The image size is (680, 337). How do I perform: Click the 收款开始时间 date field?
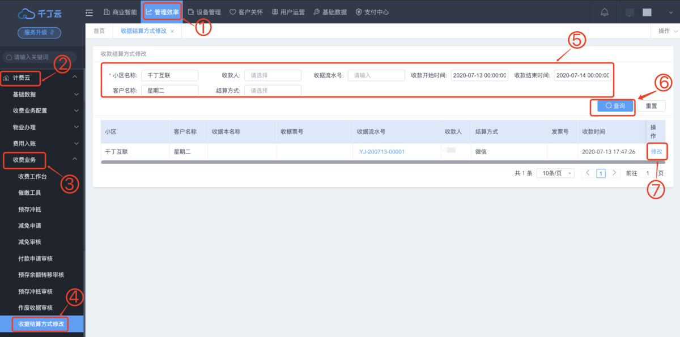coord(479,75)
